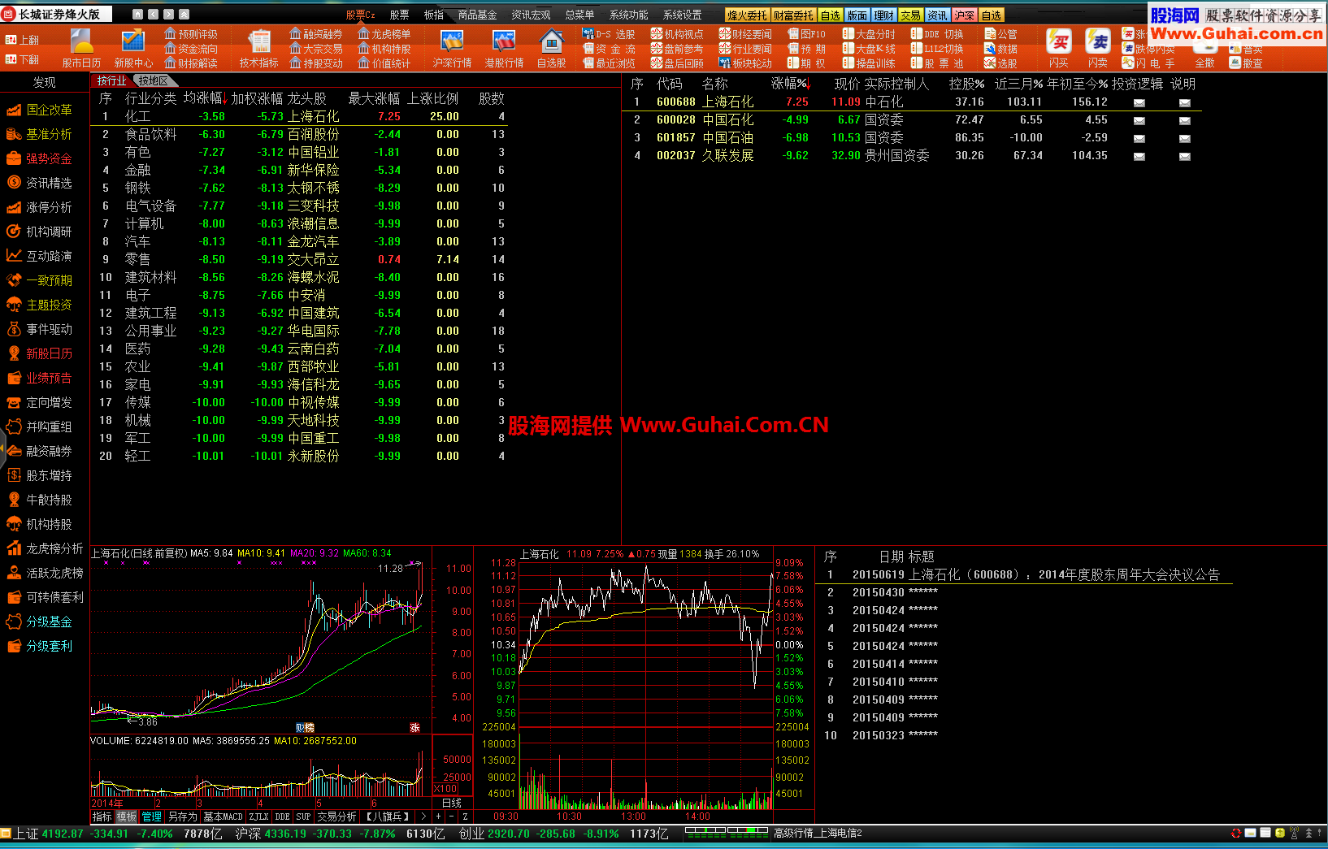Open 新股日历 in the sidebar

tap(39, 353)
